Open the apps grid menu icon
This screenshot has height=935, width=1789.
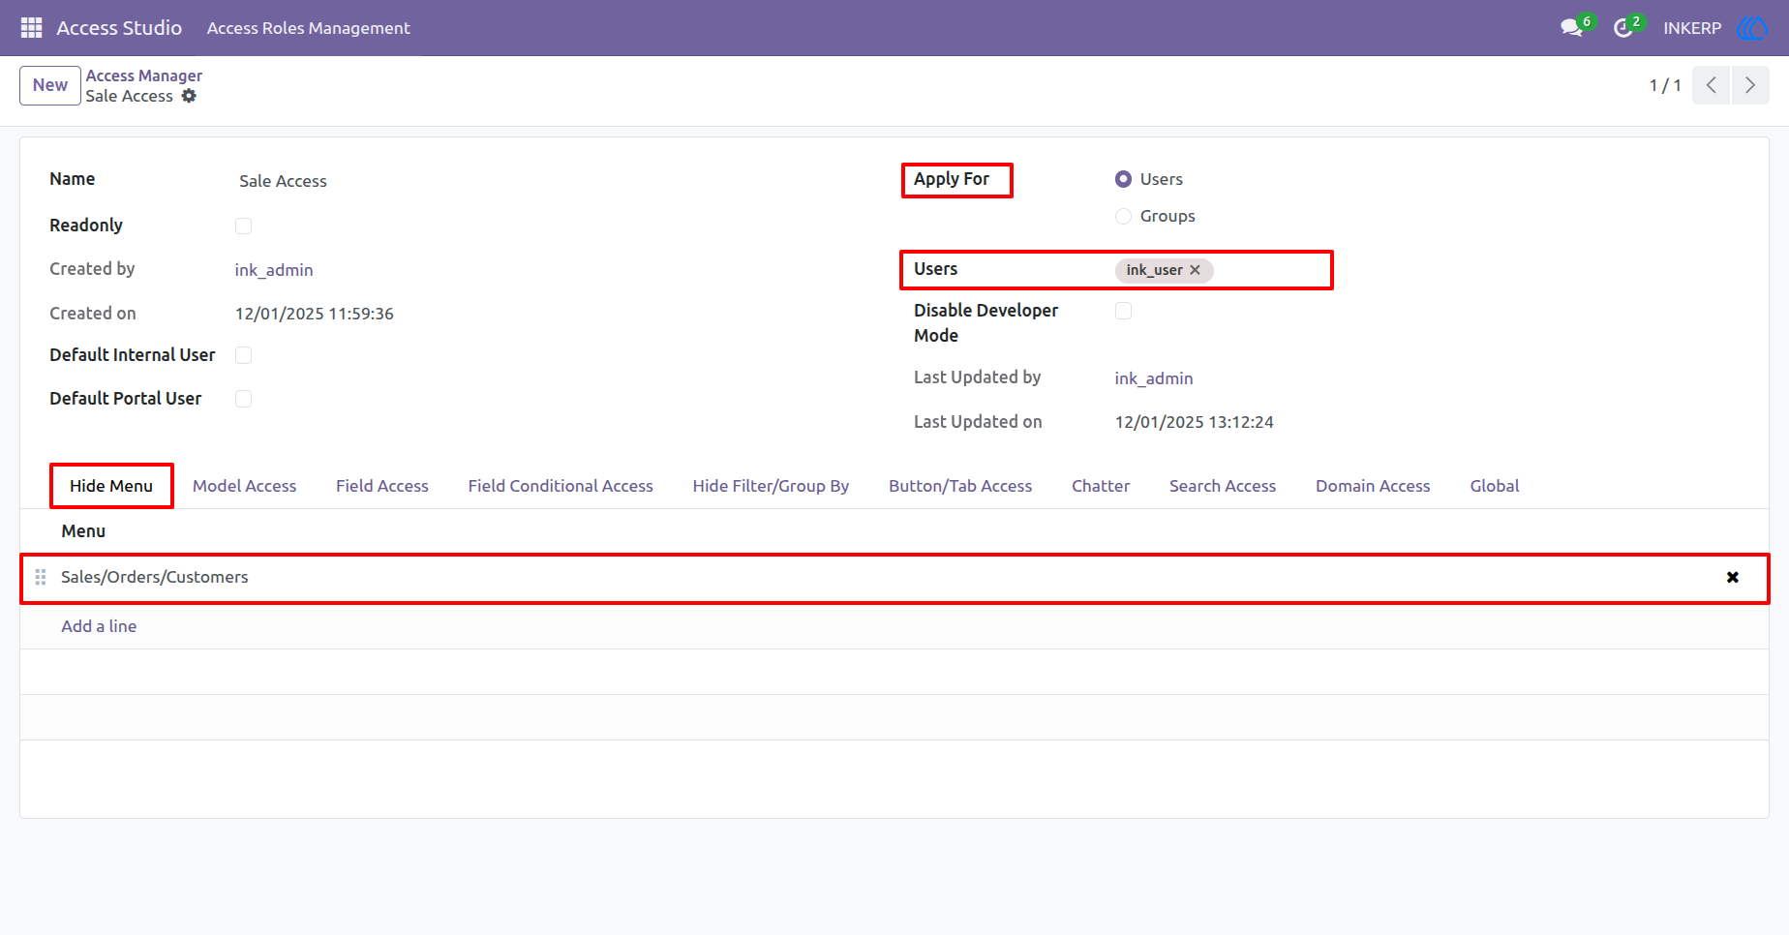[x=31, y=28]
